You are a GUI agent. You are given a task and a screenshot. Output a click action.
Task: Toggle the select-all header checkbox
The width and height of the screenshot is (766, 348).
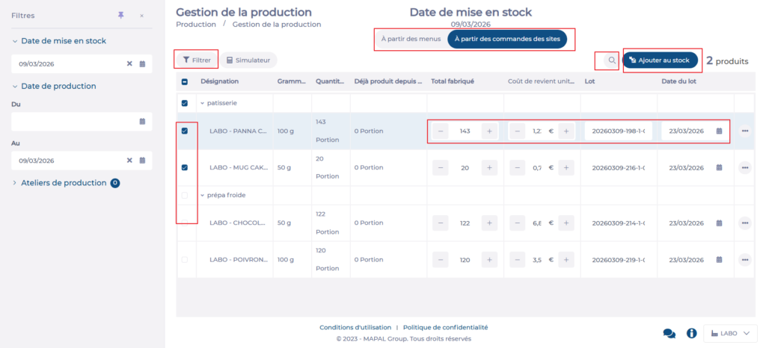(185, 81)
